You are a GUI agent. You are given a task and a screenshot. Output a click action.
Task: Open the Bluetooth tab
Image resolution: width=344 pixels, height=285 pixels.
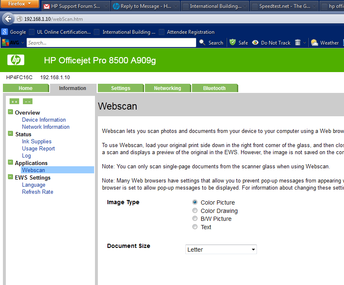(214, 88)
